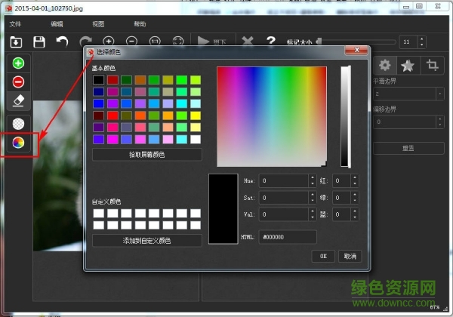Viewport: 453px width, 317px height.
Task: Click the 拾取屏幕颜色 button
Action: tap(147, 154)
